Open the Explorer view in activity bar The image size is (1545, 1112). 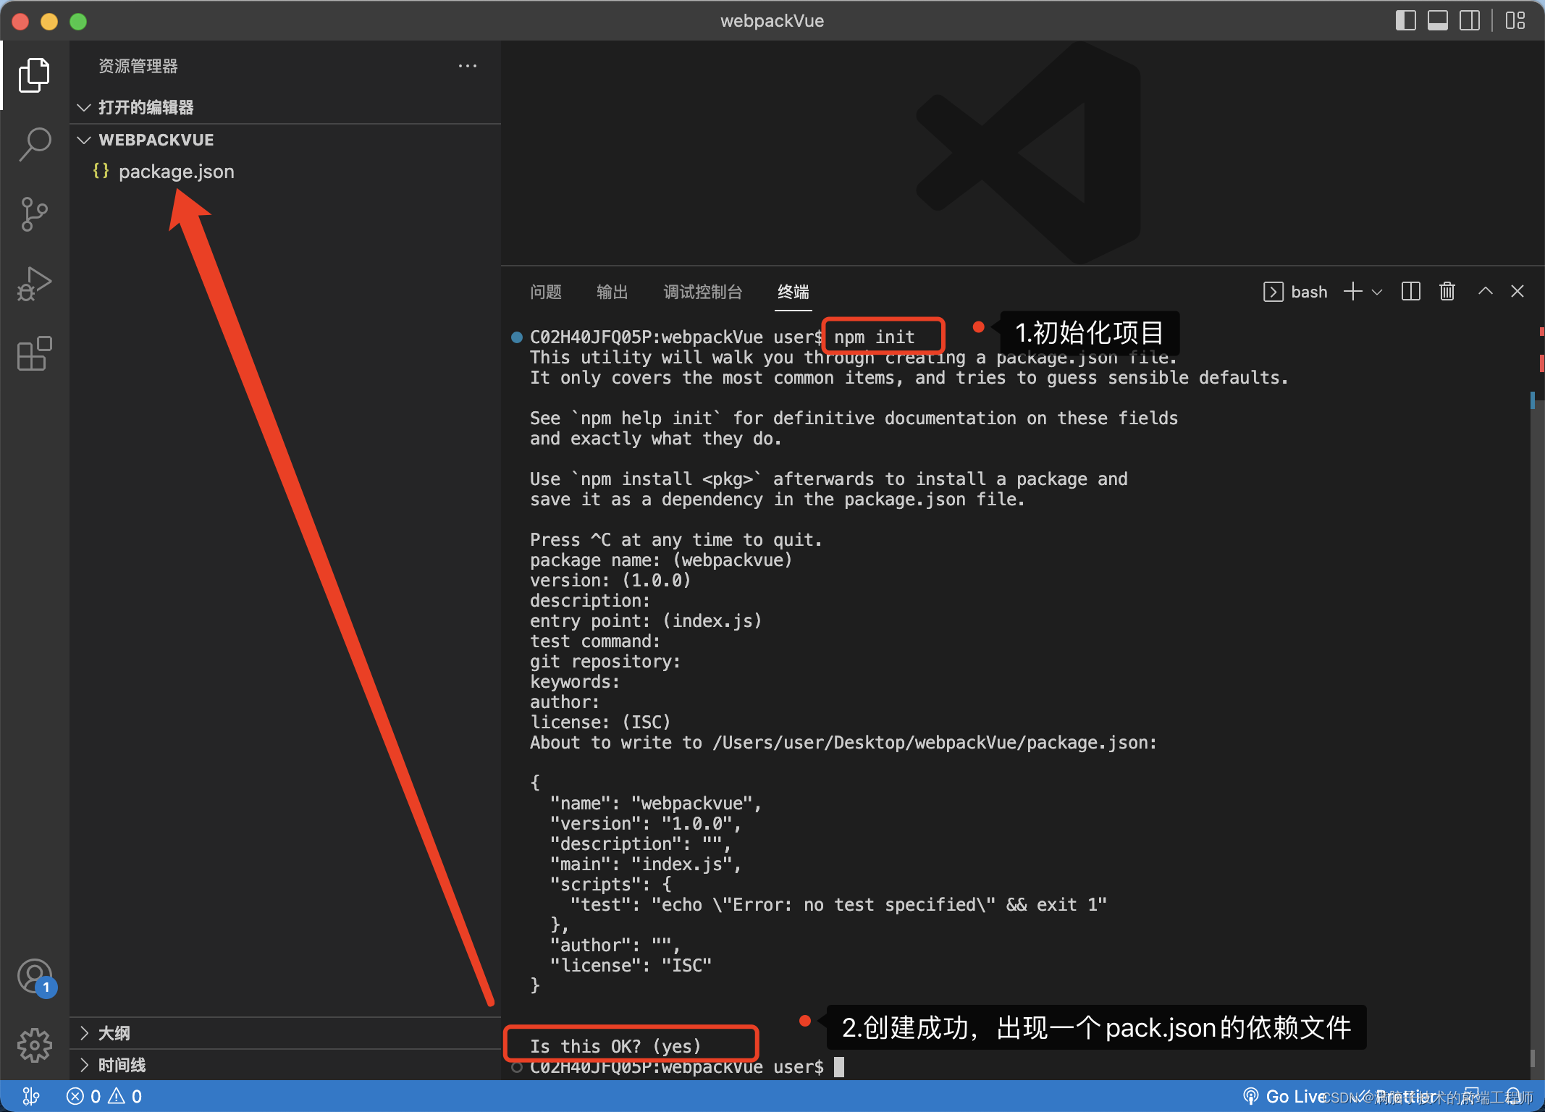pyautogui.click(x=34, y=75)
